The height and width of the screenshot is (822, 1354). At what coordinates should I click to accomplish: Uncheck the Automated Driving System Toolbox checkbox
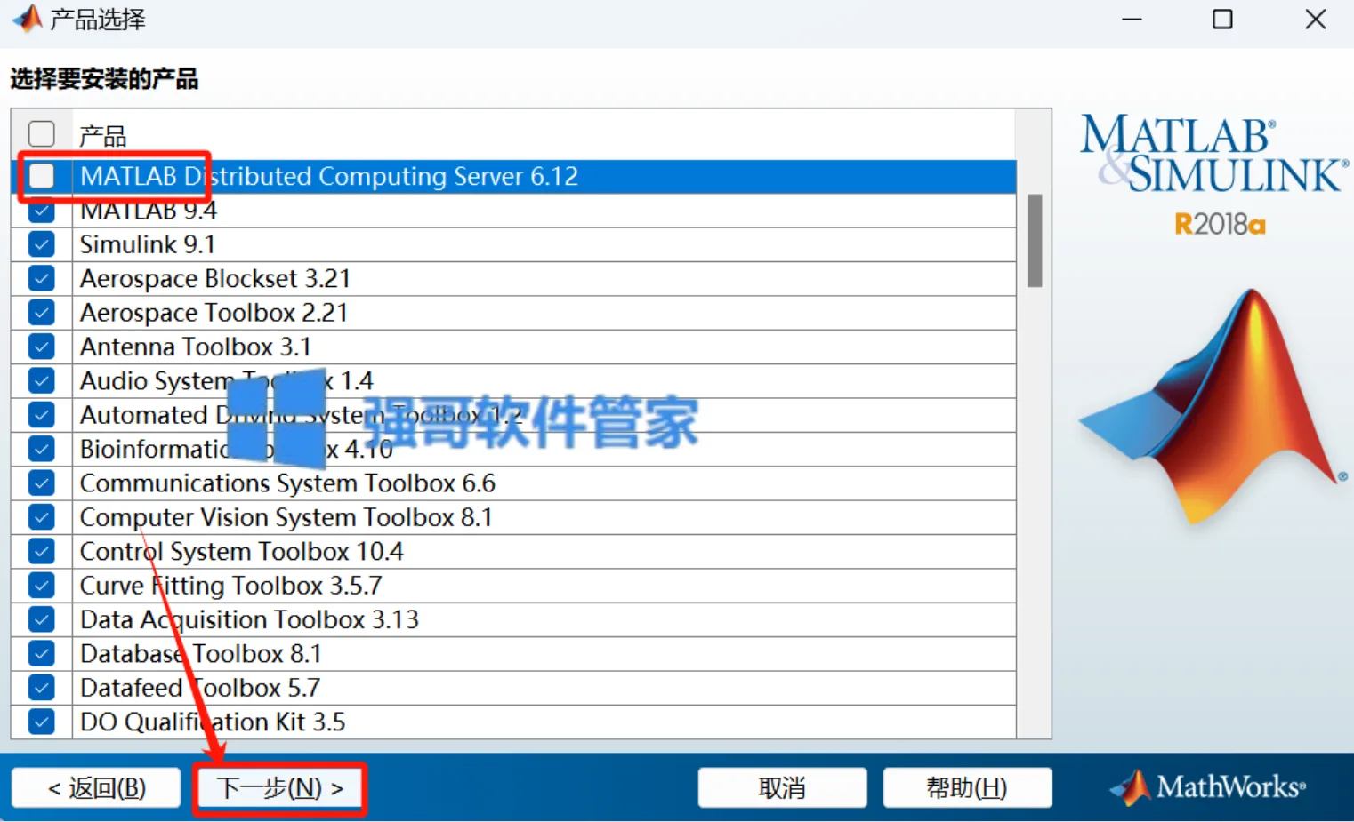click(x=42, y=415)
